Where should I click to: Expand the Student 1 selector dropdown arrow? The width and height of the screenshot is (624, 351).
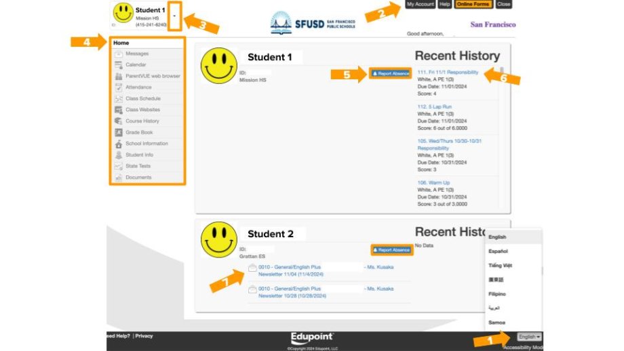pos(175,14)
